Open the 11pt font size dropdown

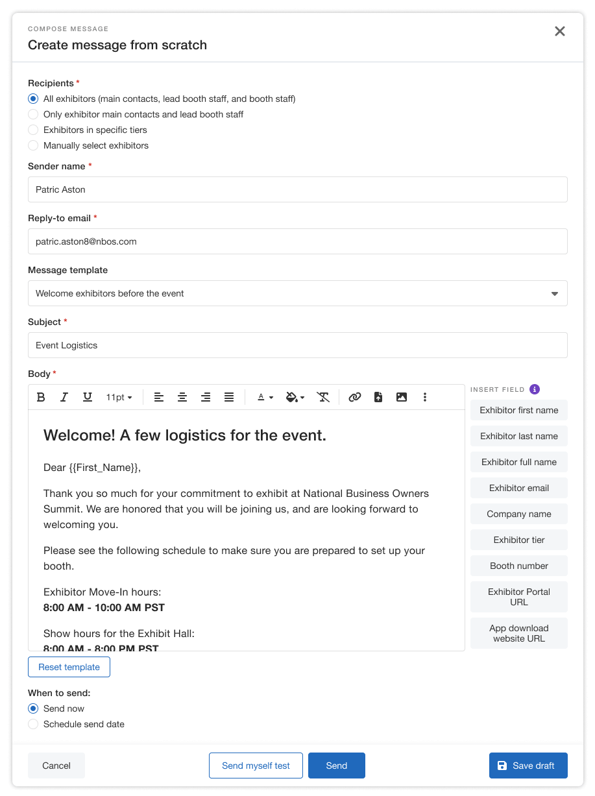[119, 397]
